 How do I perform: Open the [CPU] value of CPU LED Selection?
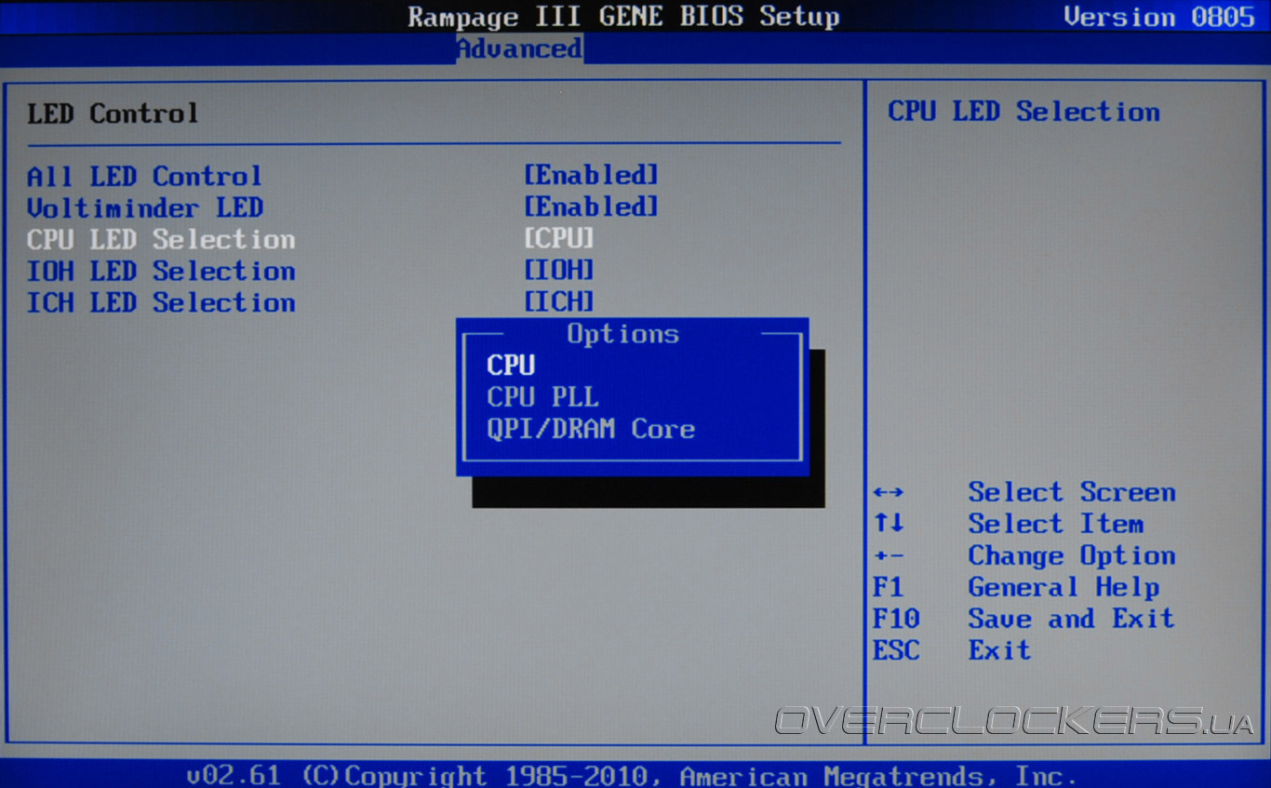pyautogui.click(x=558, y=239)
